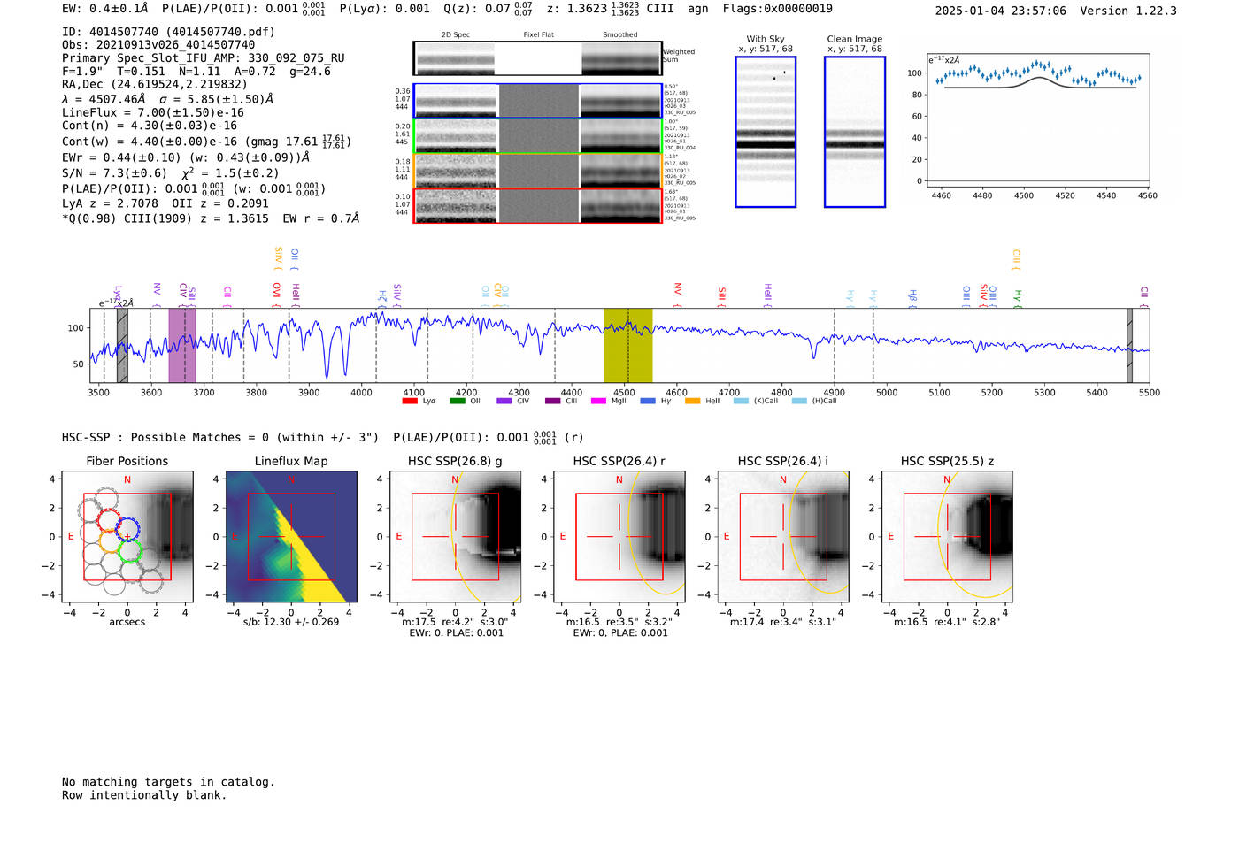
Task: Click the gray hatched band near 3540Å
Action: pos(122,345)
